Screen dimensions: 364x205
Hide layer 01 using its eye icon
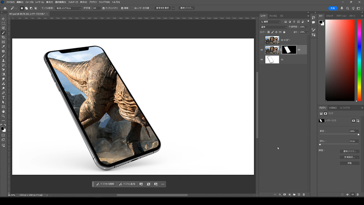click(262, 60)
